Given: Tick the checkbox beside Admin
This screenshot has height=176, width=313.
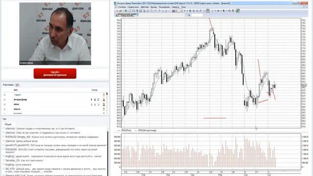Looking at the screenshot, I should (4, 104).
